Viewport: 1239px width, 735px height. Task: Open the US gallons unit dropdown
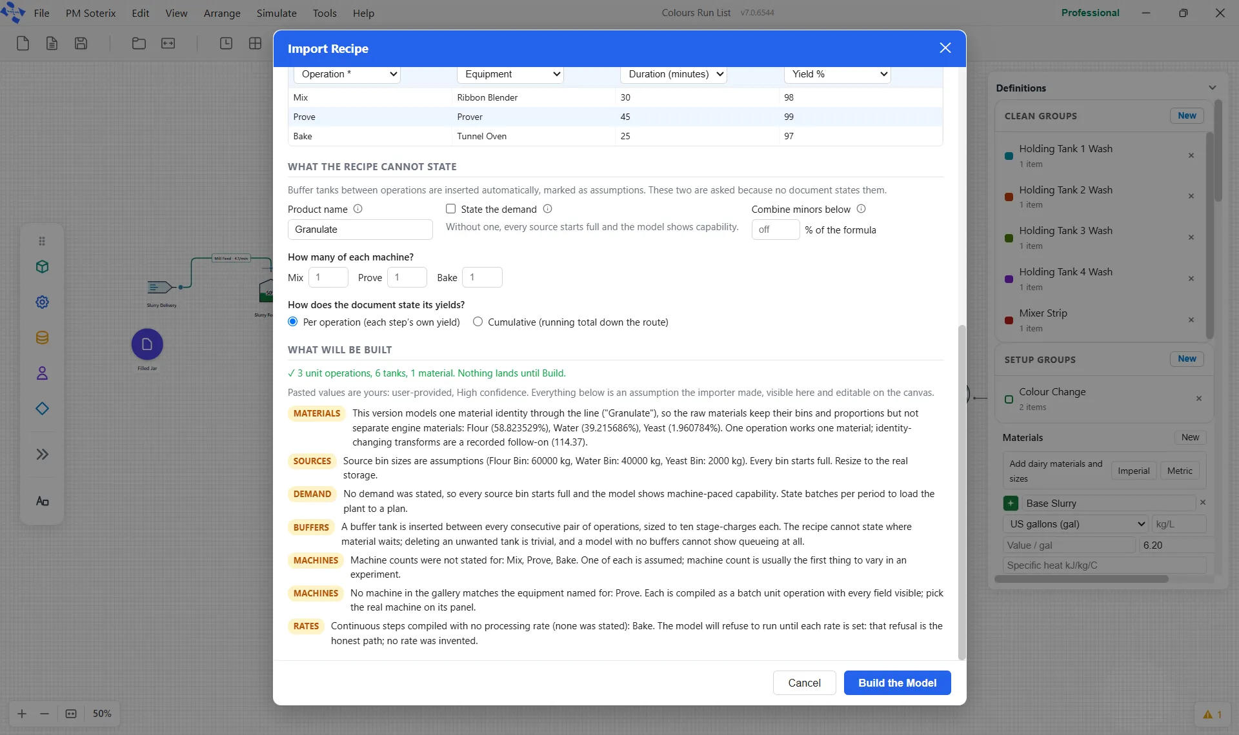[x=1076, y=524]
